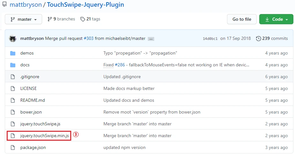This screenshot has width=295, height=155.
Task: Open the green Code dropdown
Action: (x=276, y=19)
